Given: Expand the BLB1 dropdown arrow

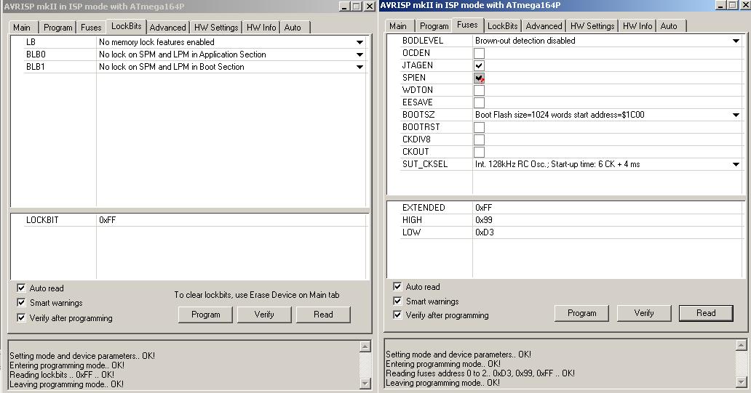Looking at the screenshot, I should (359, 67).
